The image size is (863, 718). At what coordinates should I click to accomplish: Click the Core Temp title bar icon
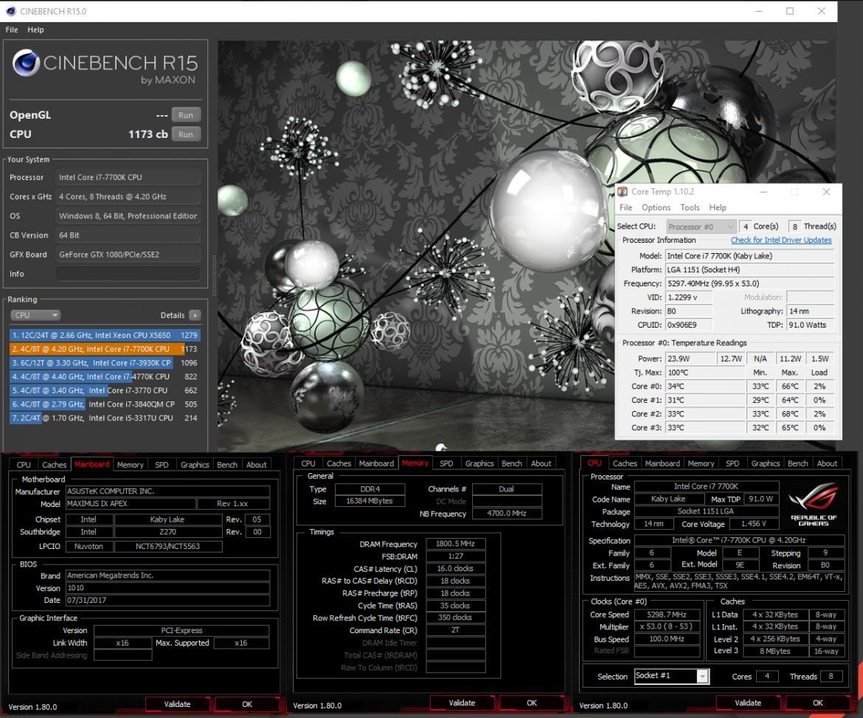623,192
